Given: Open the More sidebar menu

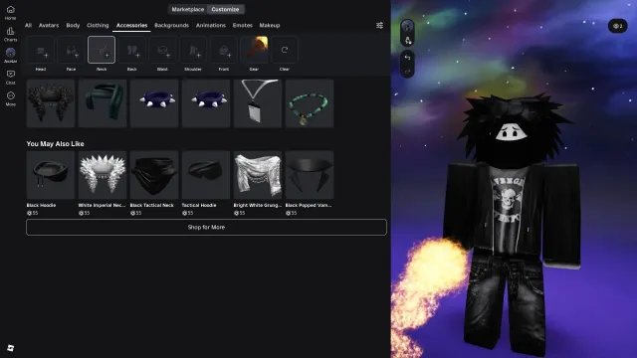Looking at the screenshot, I should point(11,98).
